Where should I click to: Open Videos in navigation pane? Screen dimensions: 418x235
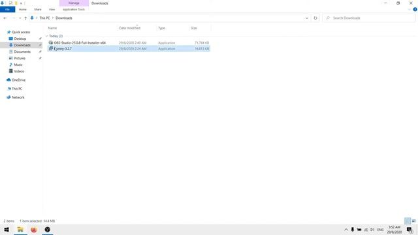tap(19, 71)
